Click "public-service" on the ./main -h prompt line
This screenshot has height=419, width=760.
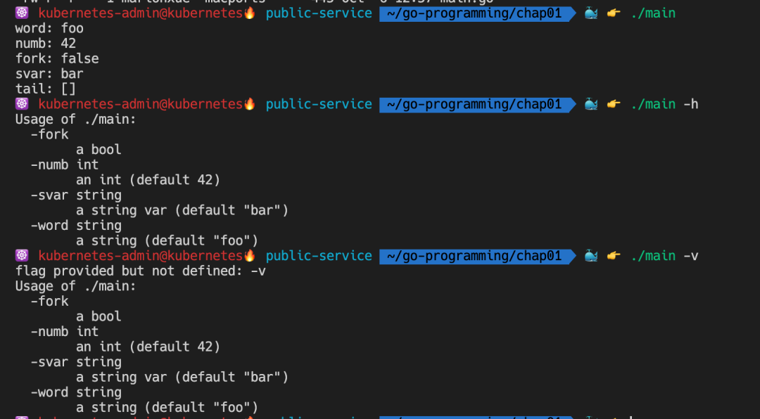pyautogui.click(x=319, y=104)
